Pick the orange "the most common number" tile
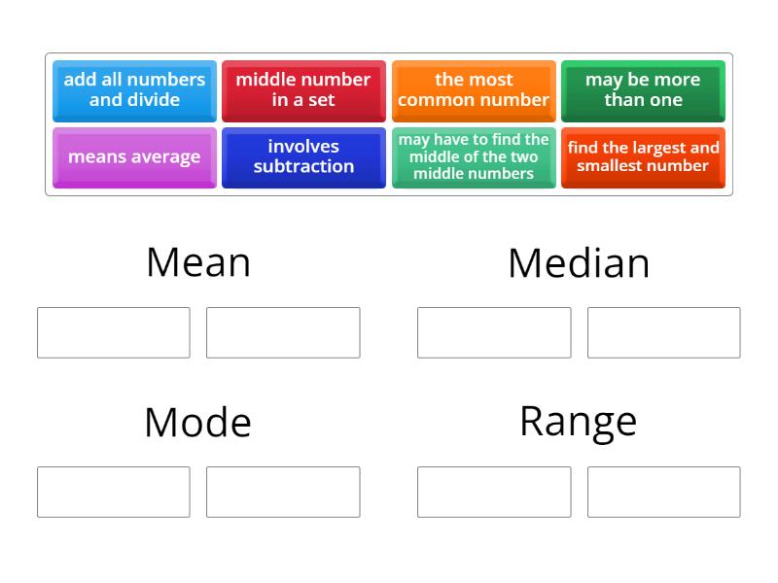778x583 pixels. pyautogui.click(x=474, y=90)
